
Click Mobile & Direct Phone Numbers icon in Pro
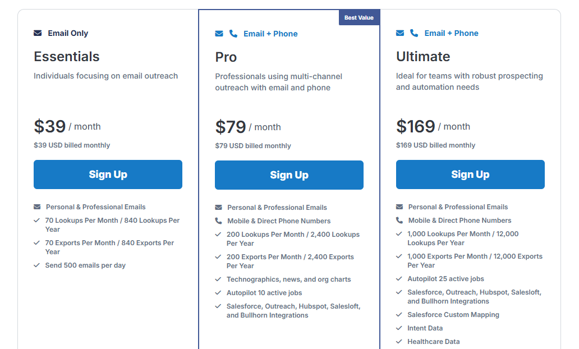(x=218, y=221)
